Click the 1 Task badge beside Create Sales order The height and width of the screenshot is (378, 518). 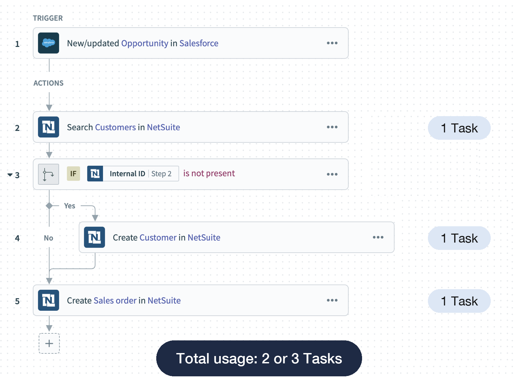click(x=459, y=301)
